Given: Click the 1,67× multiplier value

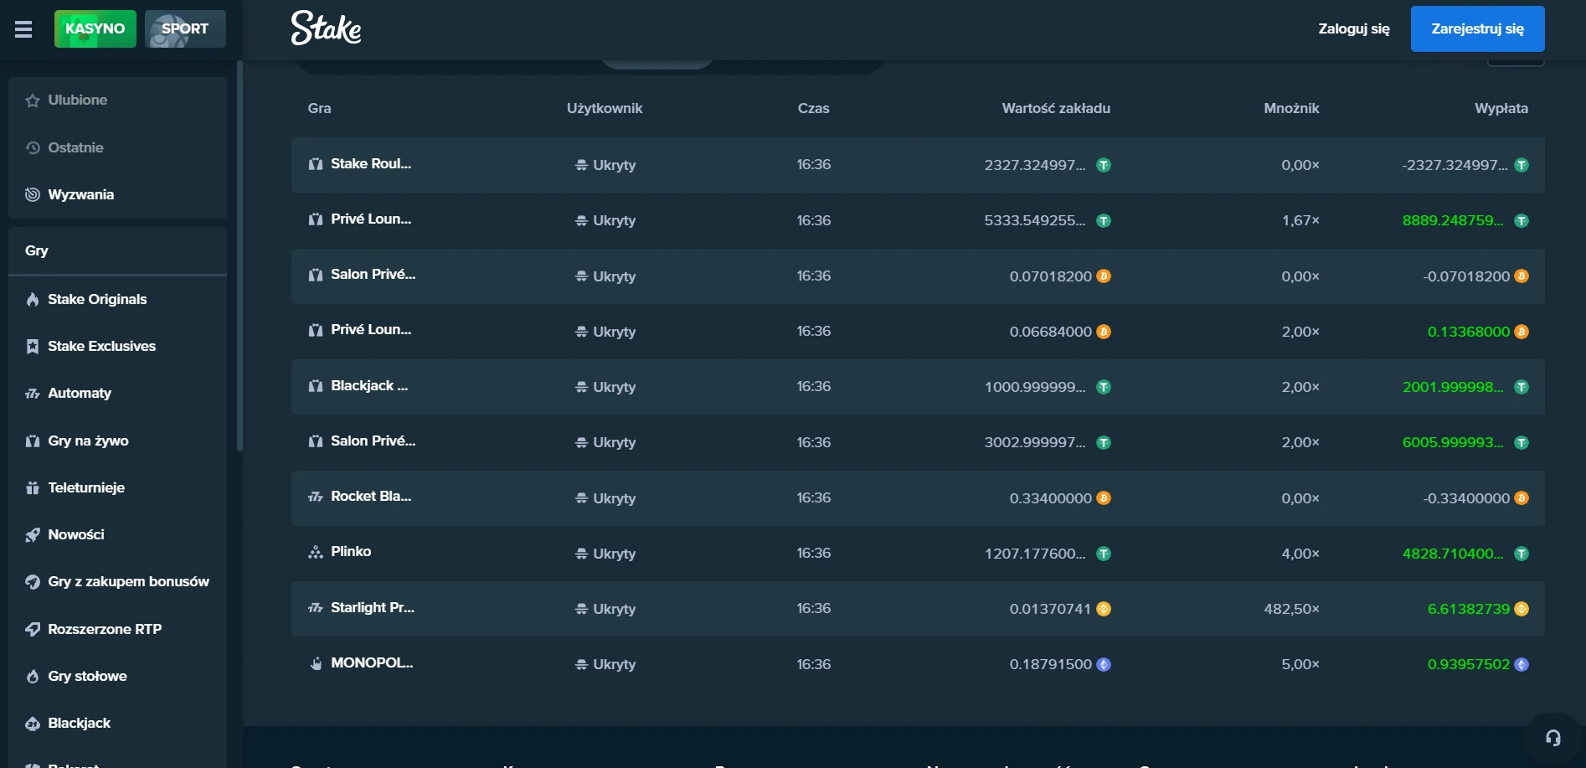Looking at the screenshot, I should click(x=1300, y=220).
